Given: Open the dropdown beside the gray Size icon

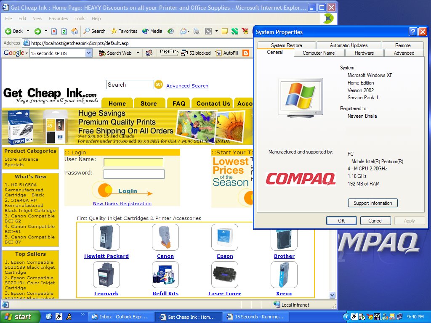Looking at the screenshot, I should coord(216,31).
